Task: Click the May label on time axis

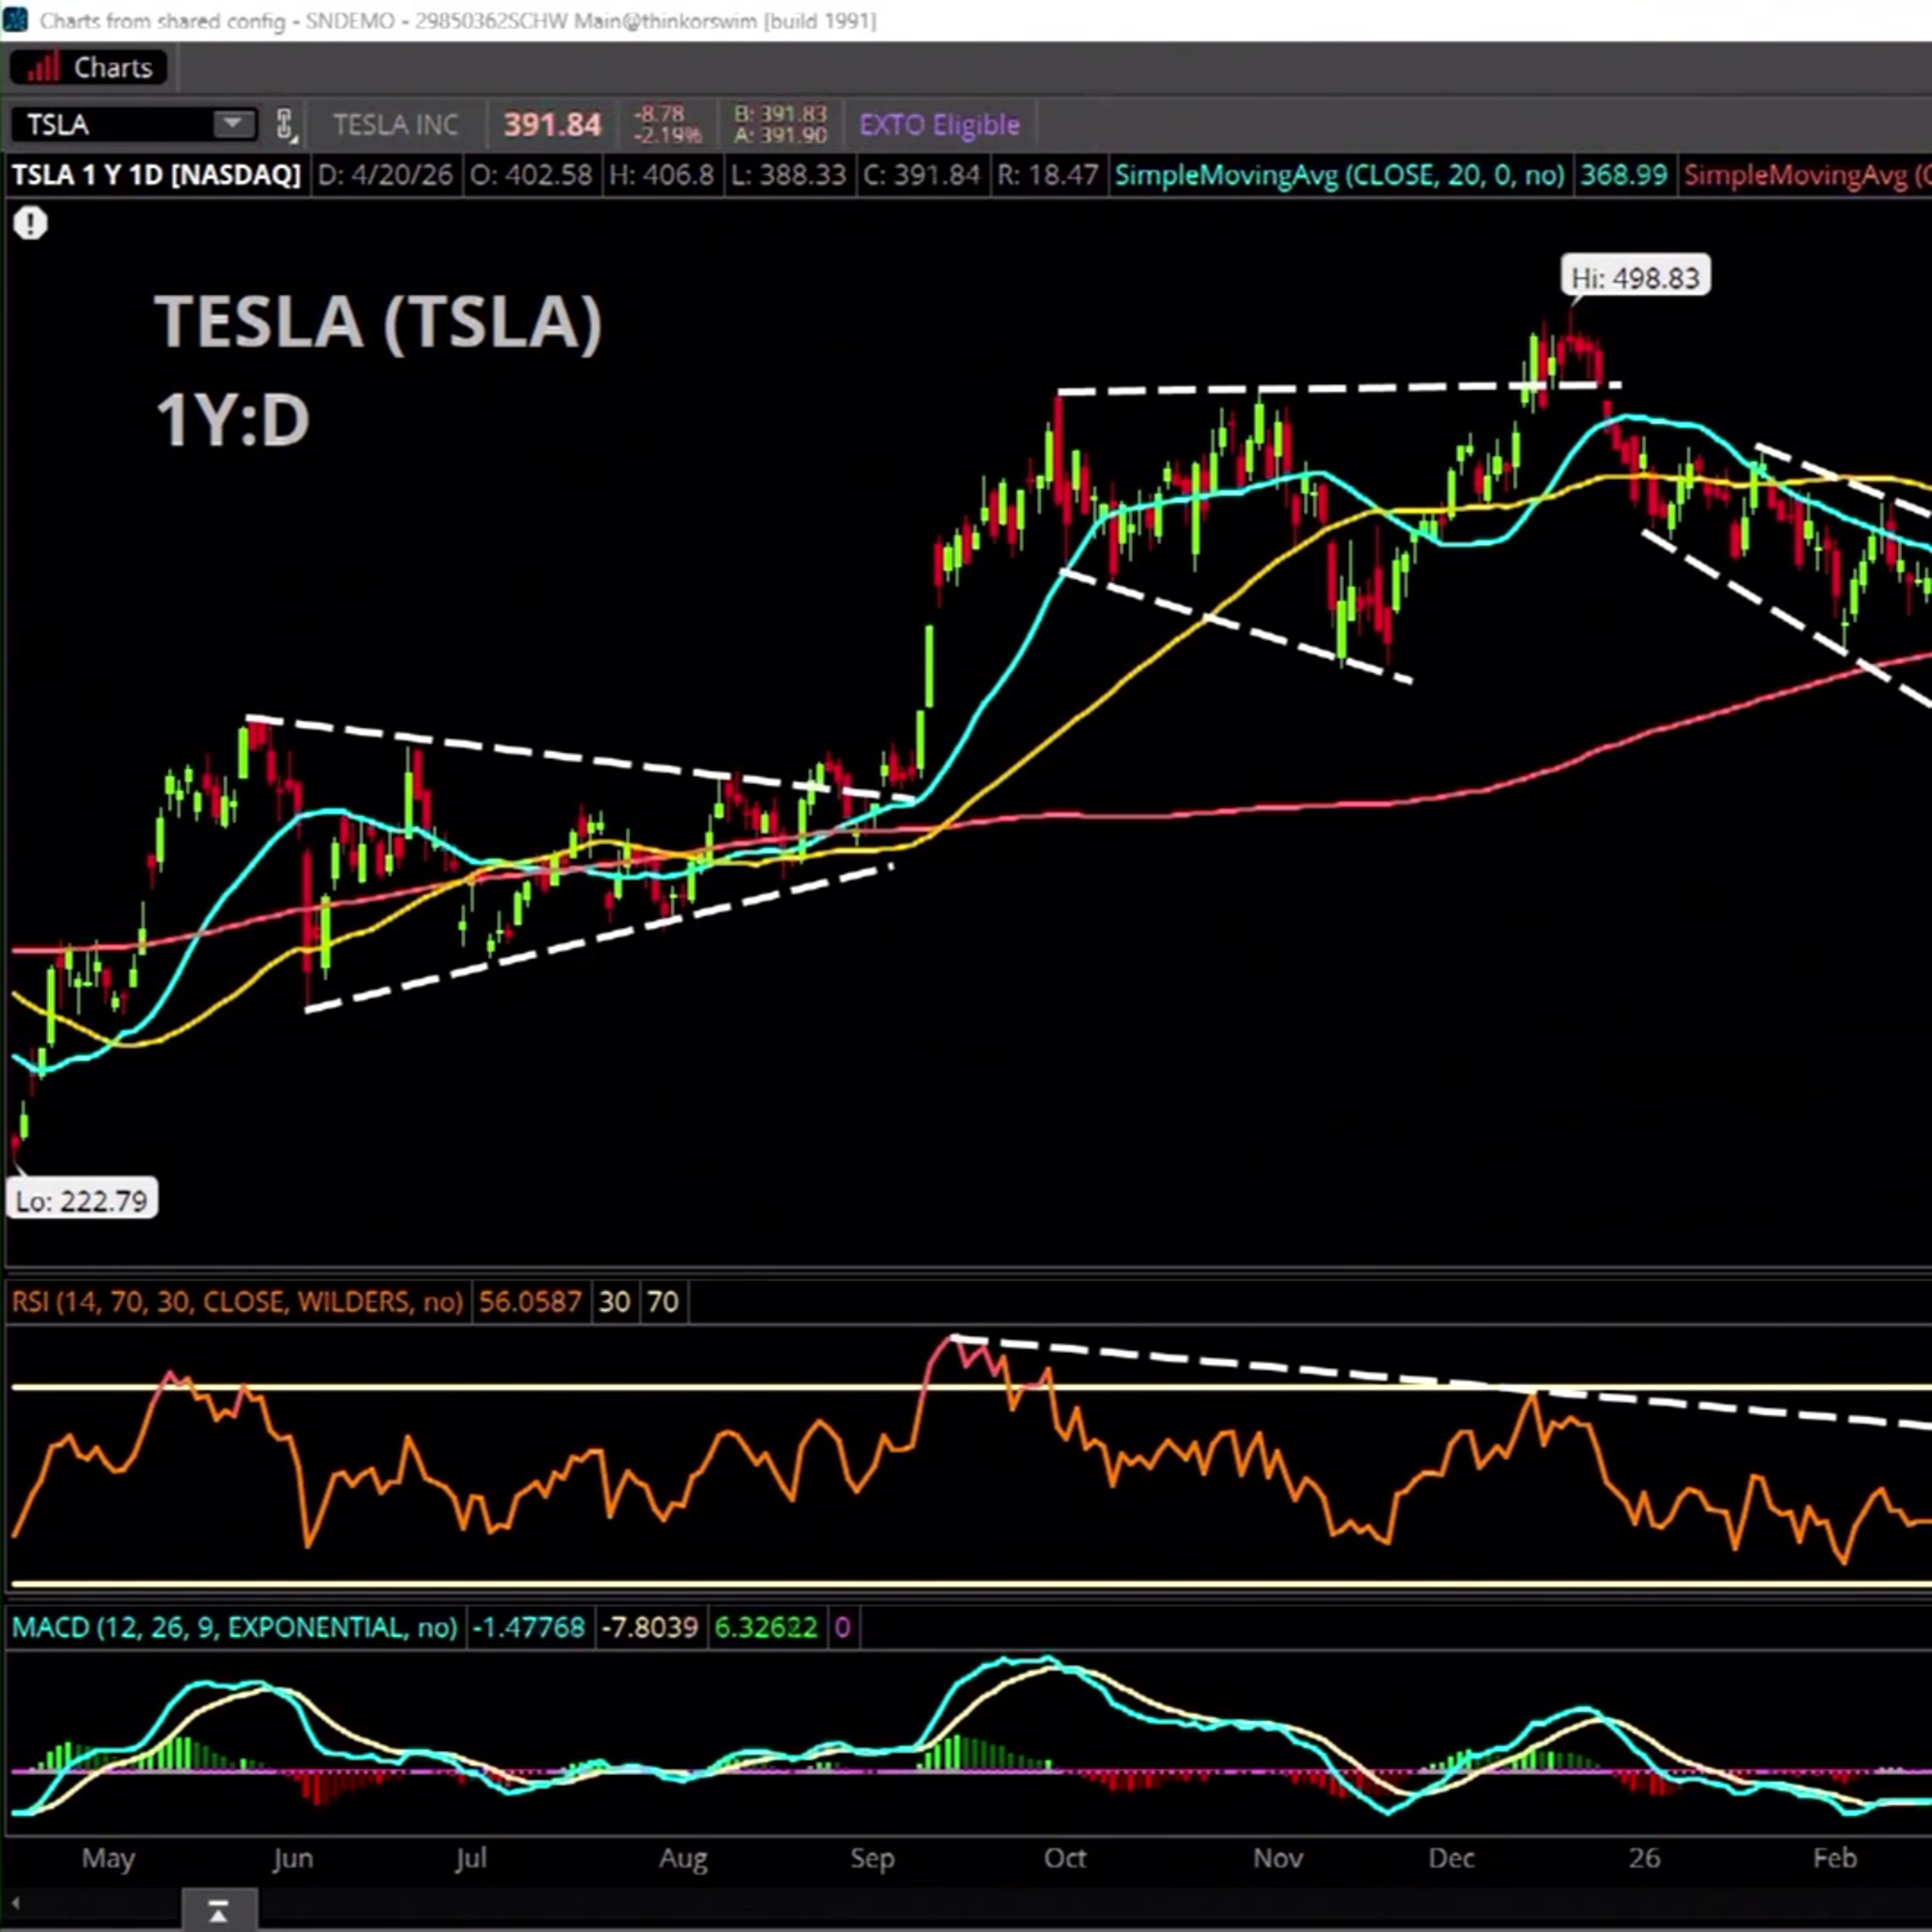Action: [x=108, y=1858]
